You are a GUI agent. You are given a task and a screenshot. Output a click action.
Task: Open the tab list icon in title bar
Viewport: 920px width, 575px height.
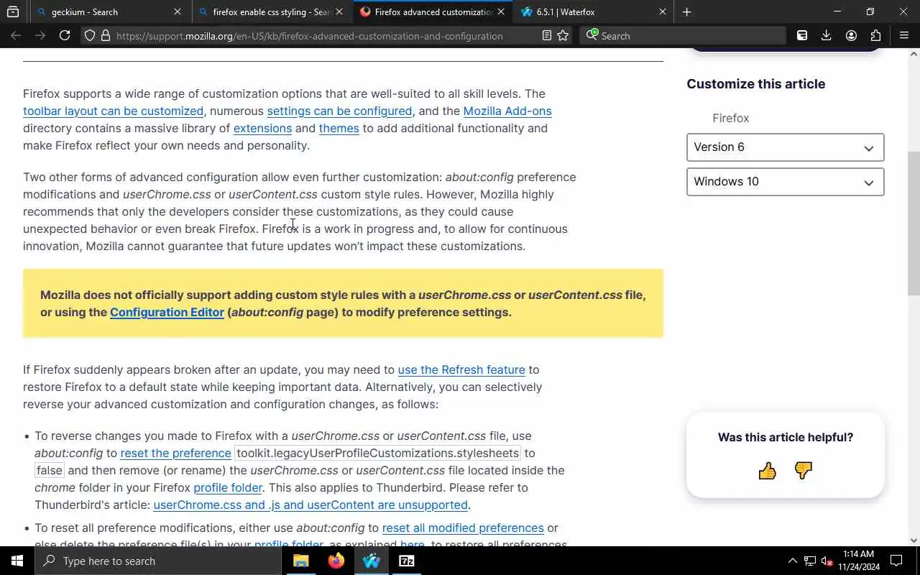coord(13,11)
